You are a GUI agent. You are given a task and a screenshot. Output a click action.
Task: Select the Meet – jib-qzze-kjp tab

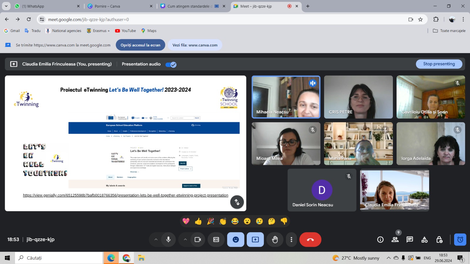click(x=266, y=6)
